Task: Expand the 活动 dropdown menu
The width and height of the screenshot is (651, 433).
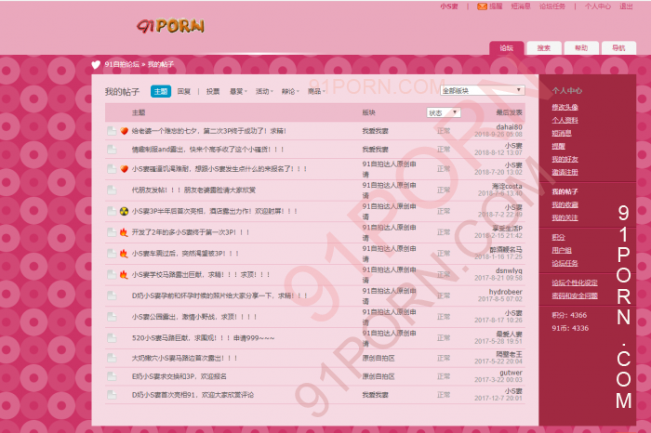Action: tap(264, 92)
